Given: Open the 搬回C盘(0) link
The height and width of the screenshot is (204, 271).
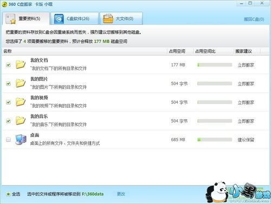Looking at the screenshot, I should click(x=254, y=19).
